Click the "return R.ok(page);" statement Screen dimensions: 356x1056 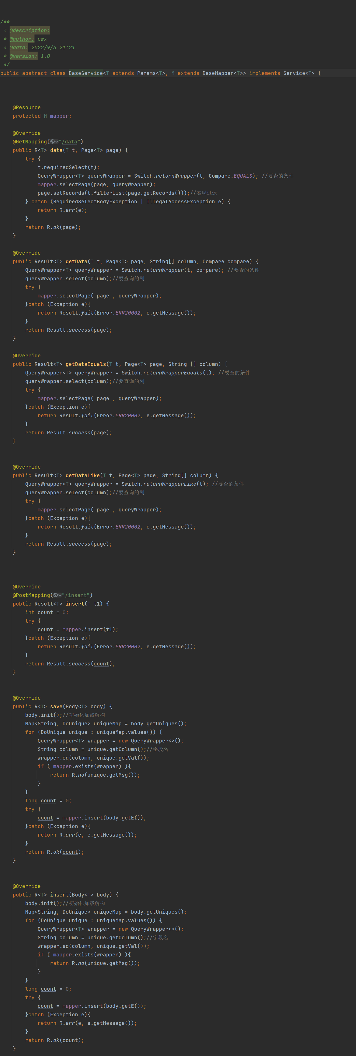click(53, 227)
